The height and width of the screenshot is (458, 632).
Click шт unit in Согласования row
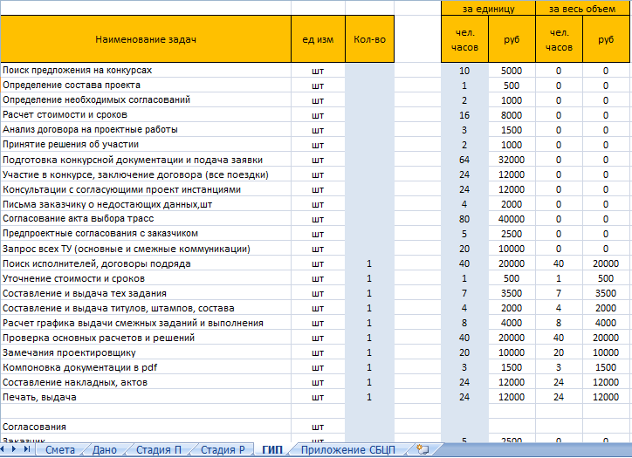pos(318,427)
